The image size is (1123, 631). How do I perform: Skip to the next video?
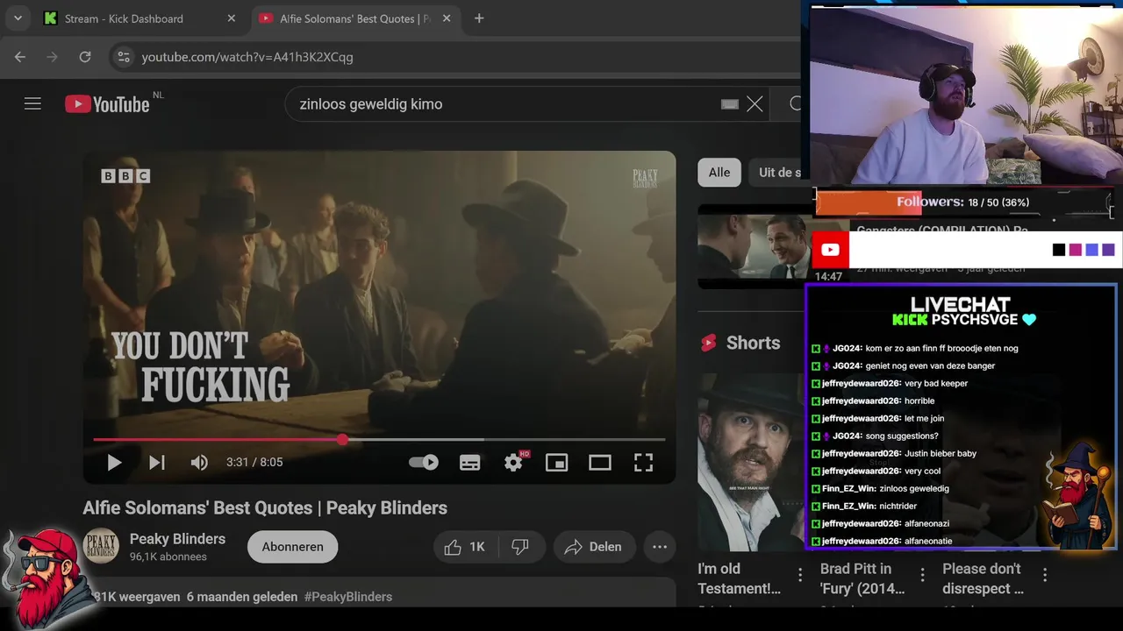click(157, 463)
